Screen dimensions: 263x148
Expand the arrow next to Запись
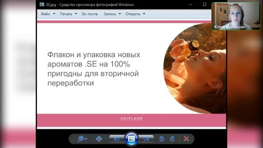(120, 14)
